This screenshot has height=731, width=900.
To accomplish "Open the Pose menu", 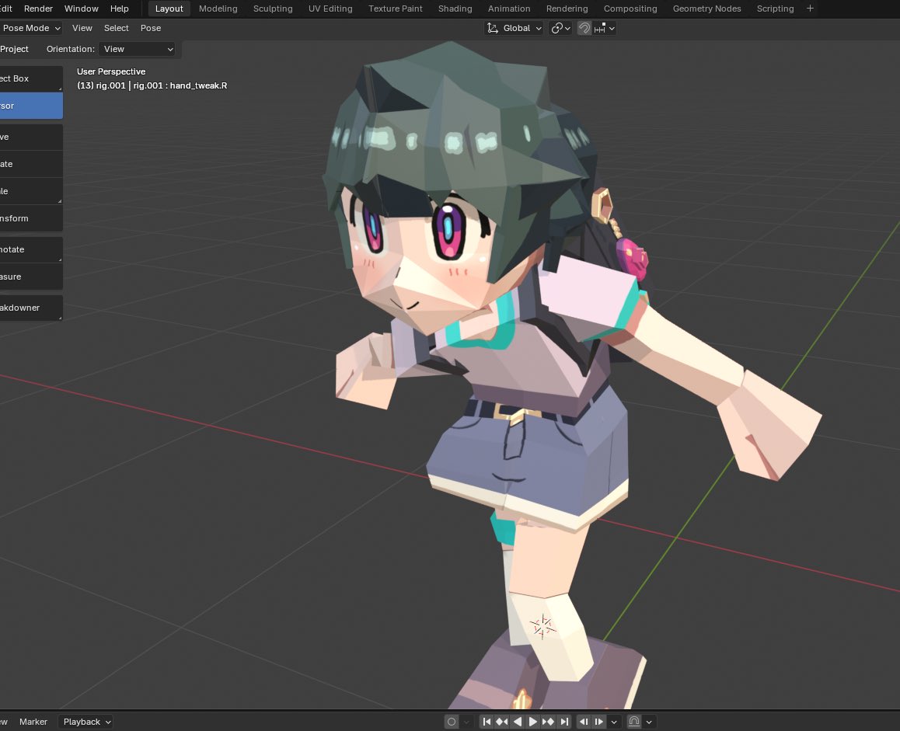I will pyautogui.click(x=150, y=28).
